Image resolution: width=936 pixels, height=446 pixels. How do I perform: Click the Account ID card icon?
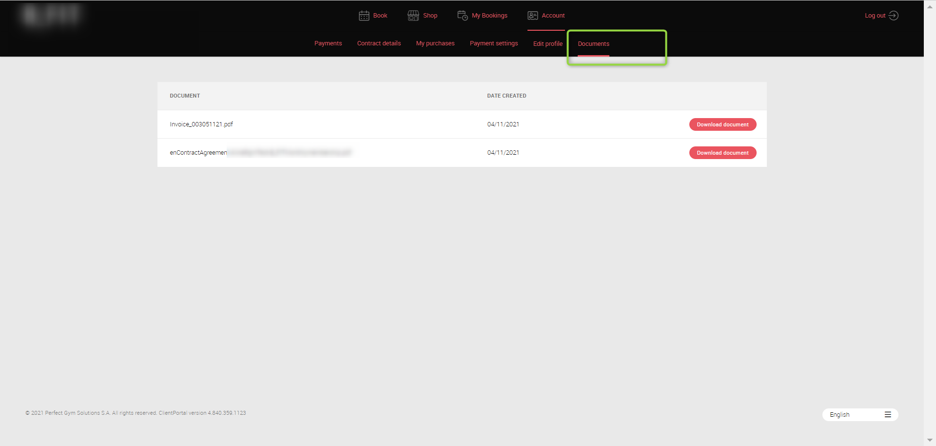pyautogui.click(x=532, y=16)
